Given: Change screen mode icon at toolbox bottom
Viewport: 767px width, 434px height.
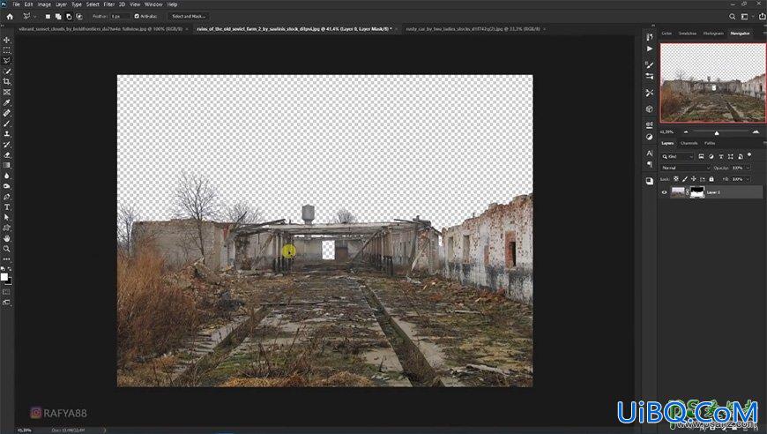Looking at the screenshot, I should (x=6, y=303).
